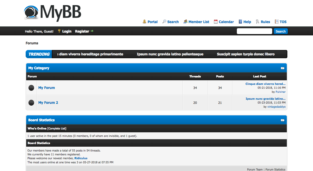This screenshot has width=313, height=171.
Task: View the vintagedaddyo user profile
Action: point(276,107)
